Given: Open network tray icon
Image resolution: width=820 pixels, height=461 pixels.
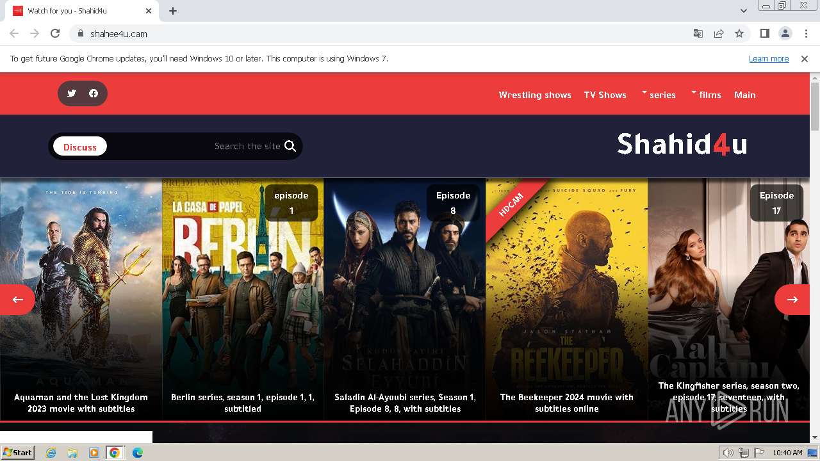Looking at the screenshot, I should pos(743,453).
